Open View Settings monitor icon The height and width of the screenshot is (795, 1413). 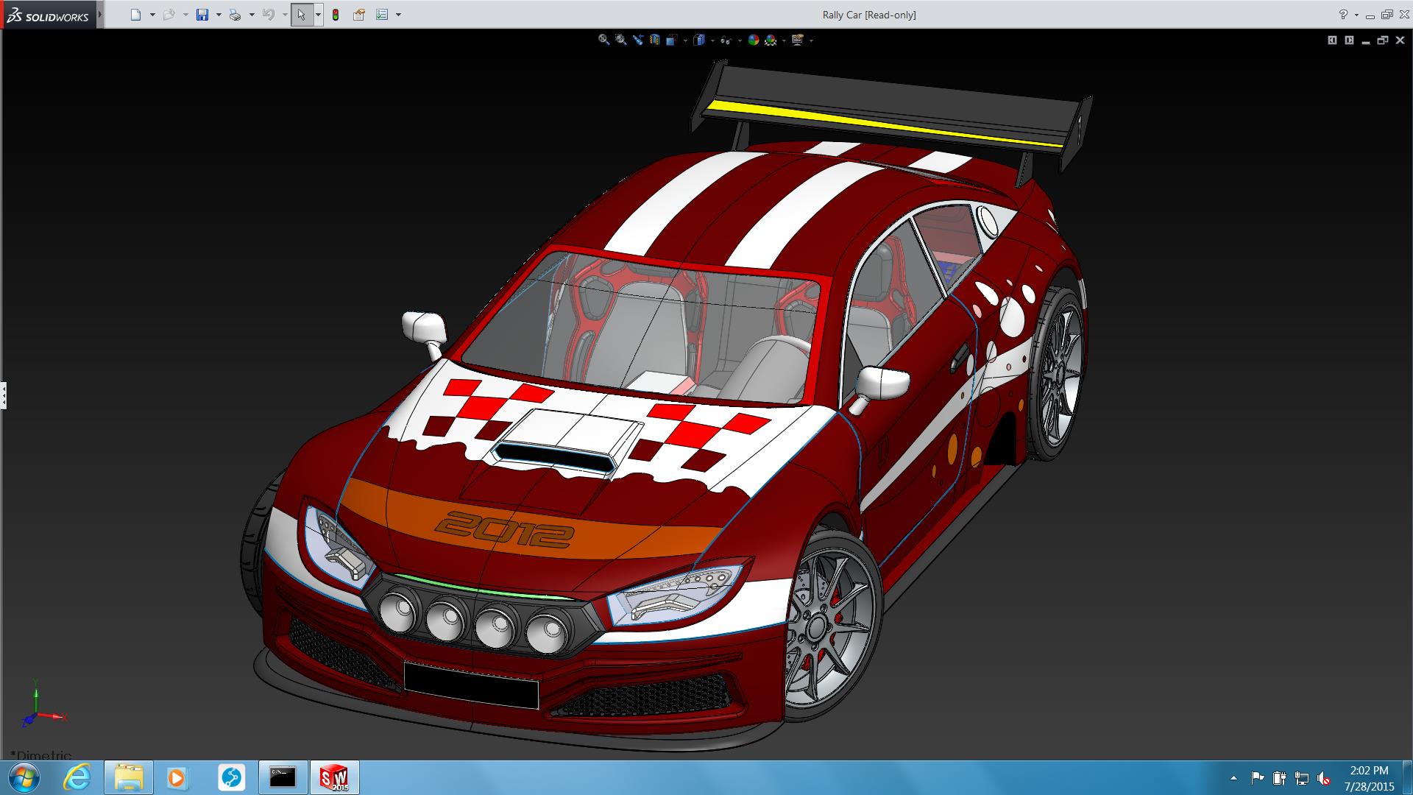[x=797, y=40]
